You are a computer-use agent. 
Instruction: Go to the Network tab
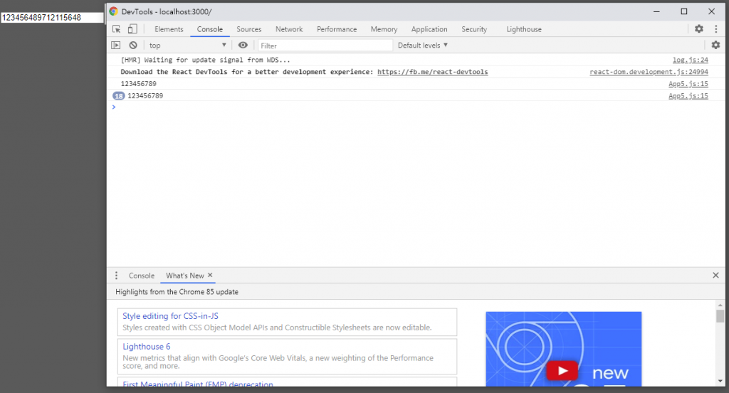pos(289,29)
